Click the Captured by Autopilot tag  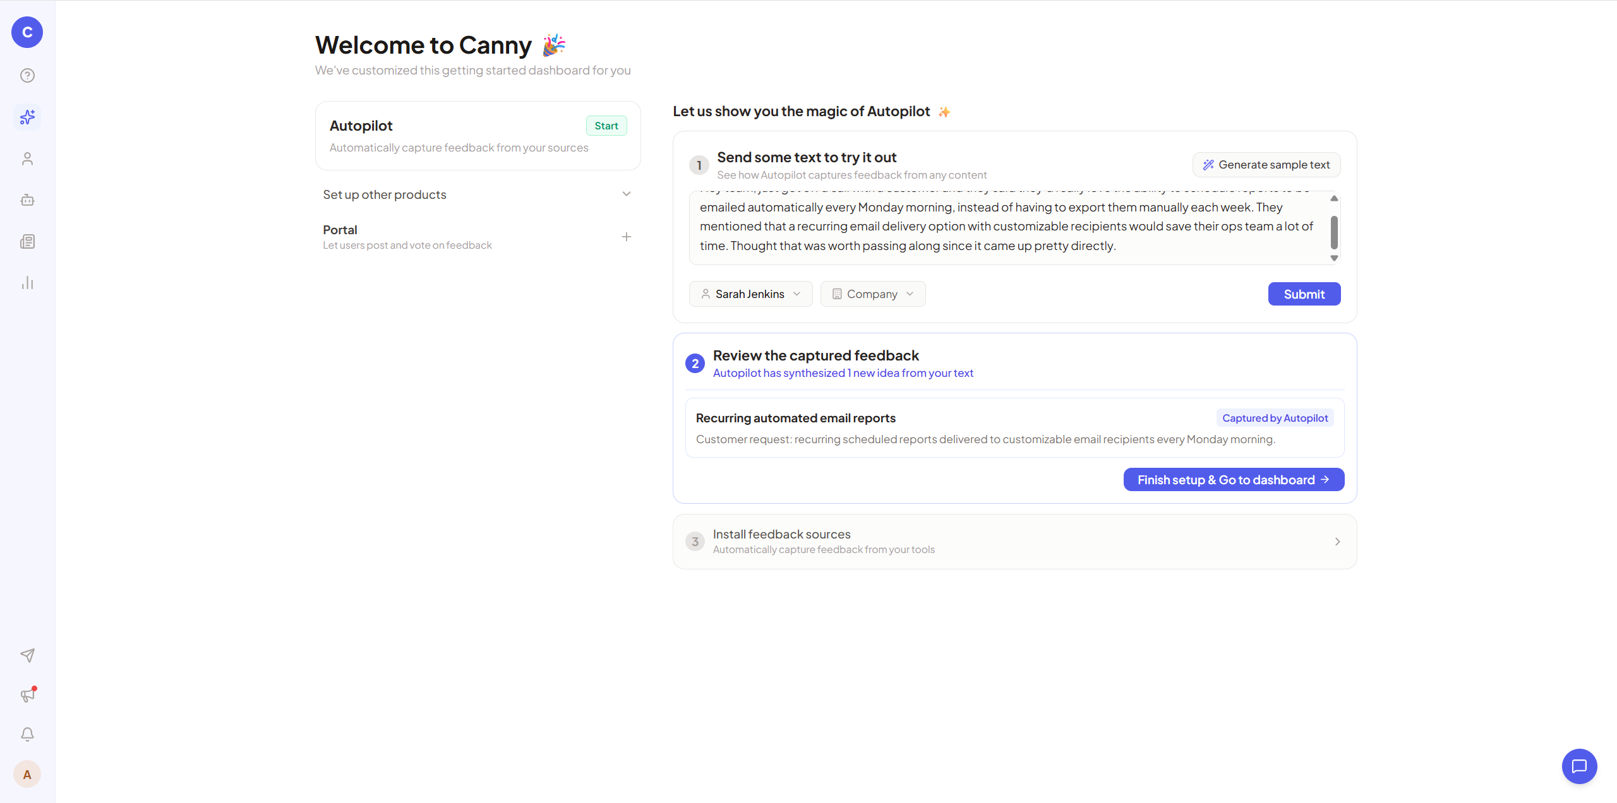pos(1275,418)
